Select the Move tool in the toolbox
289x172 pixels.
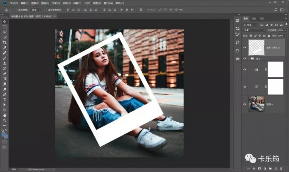[x=5, y=22]
